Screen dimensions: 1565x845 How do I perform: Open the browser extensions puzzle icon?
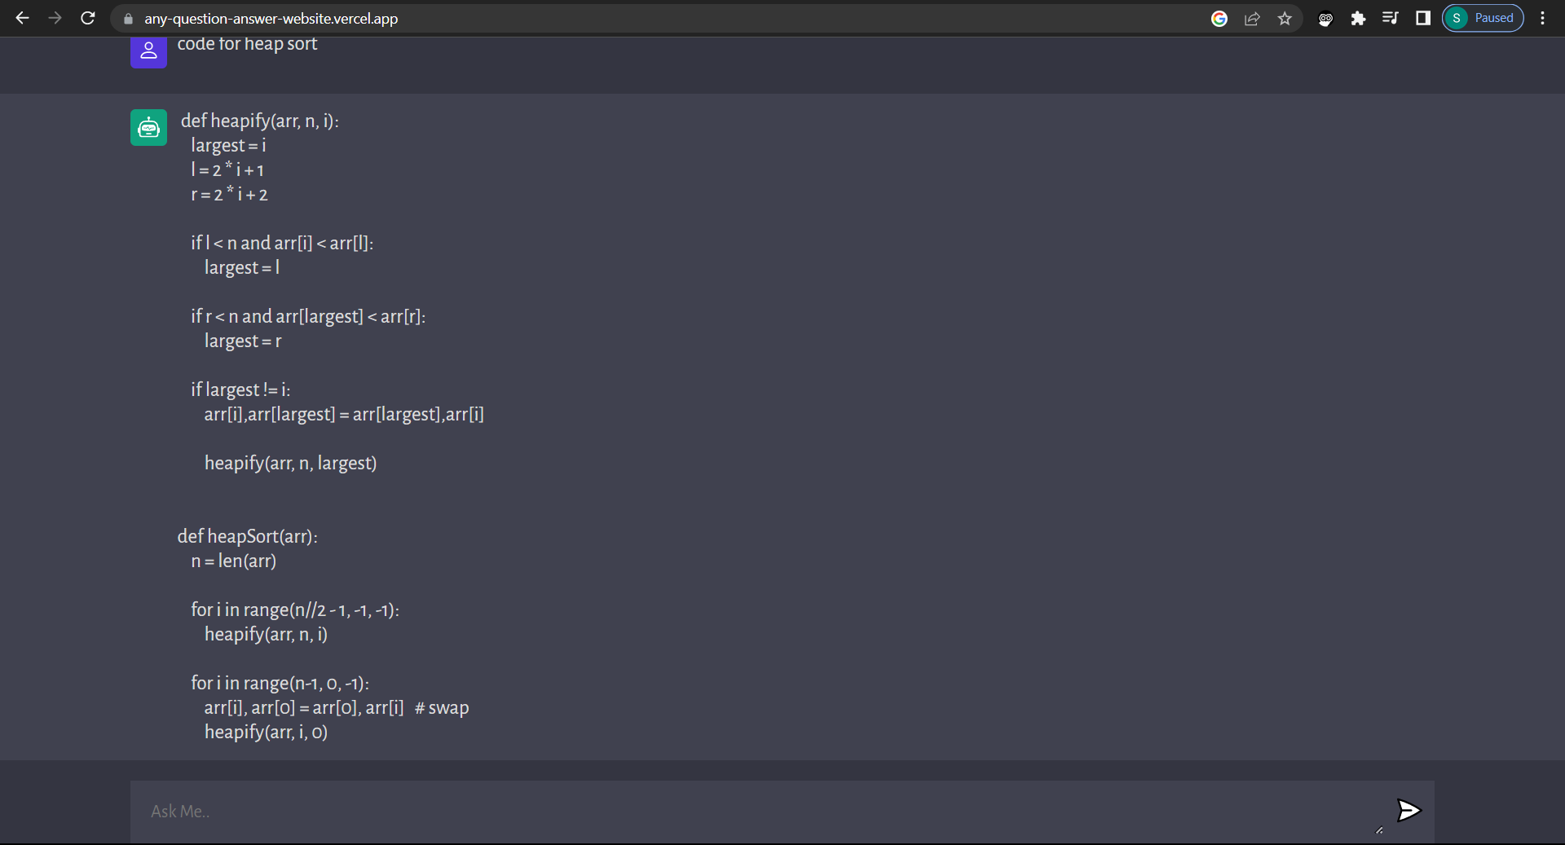tap(1358, 18)
